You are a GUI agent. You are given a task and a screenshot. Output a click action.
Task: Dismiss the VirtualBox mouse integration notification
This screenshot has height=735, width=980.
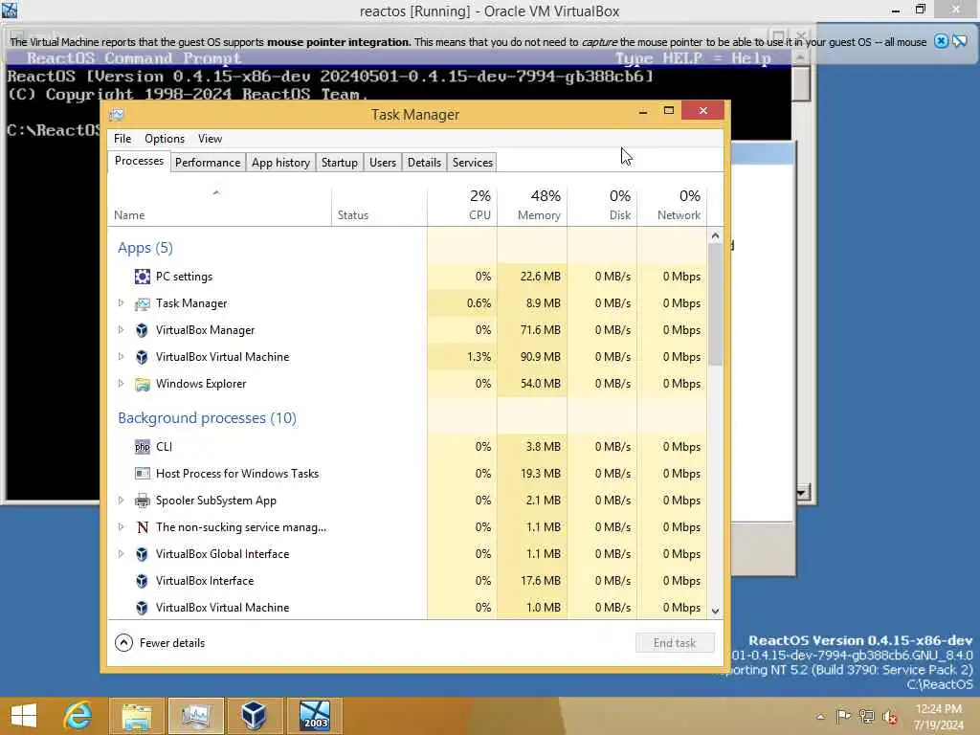[942, 42]
